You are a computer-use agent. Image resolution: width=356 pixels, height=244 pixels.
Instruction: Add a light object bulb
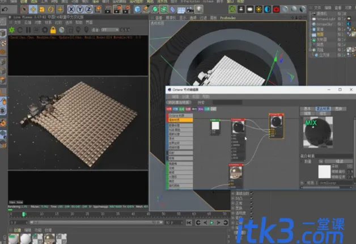[x=199, y=9]
